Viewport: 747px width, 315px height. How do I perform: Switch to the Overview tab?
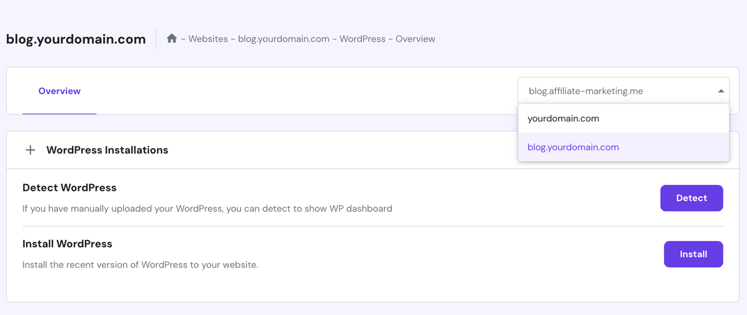(59, 91)
